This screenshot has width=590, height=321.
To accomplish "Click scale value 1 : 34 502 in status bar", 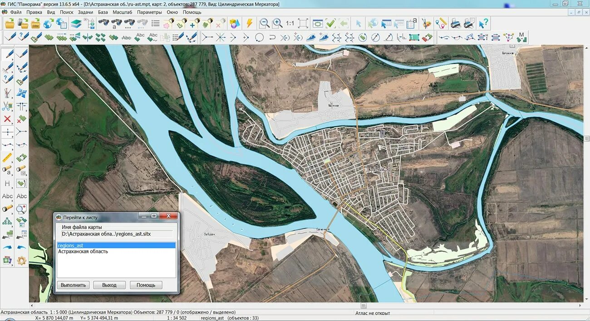I will tap(177, 318).
